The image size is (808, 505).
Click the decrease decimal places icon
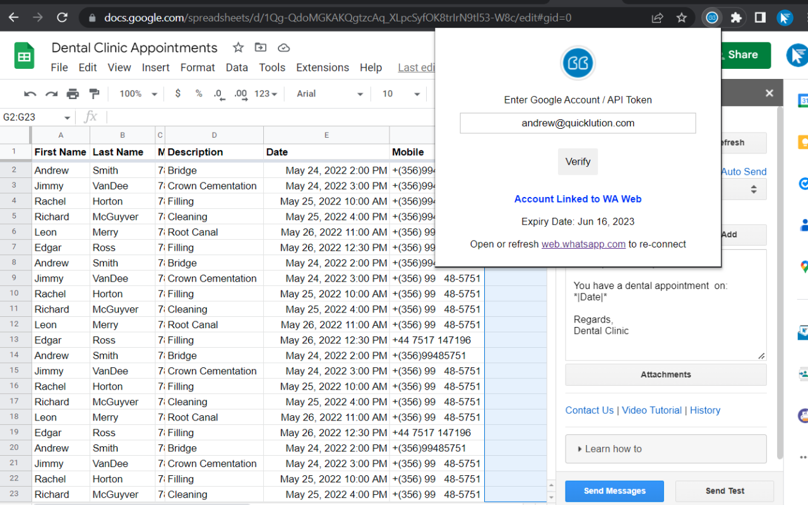218,94
